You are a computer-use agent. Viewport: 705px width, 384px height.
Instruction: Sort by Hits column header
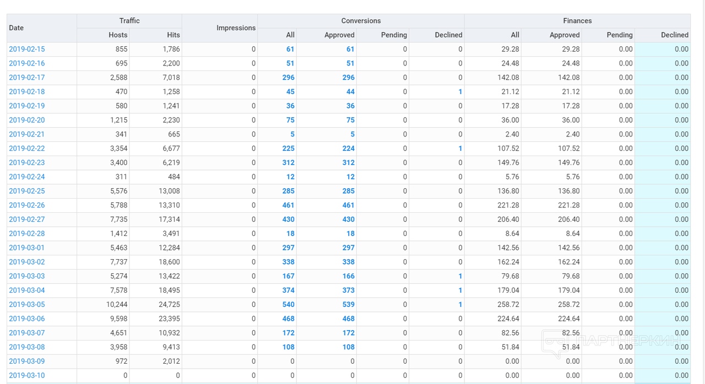click(173, 35)
